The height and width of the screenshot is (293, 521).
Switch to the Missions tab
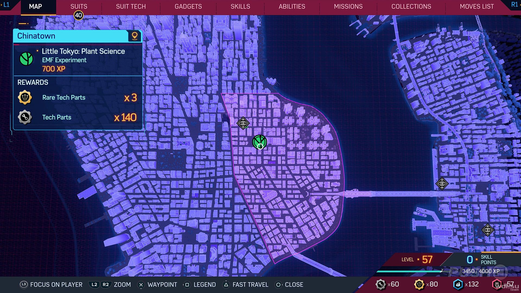pos(348,7)
